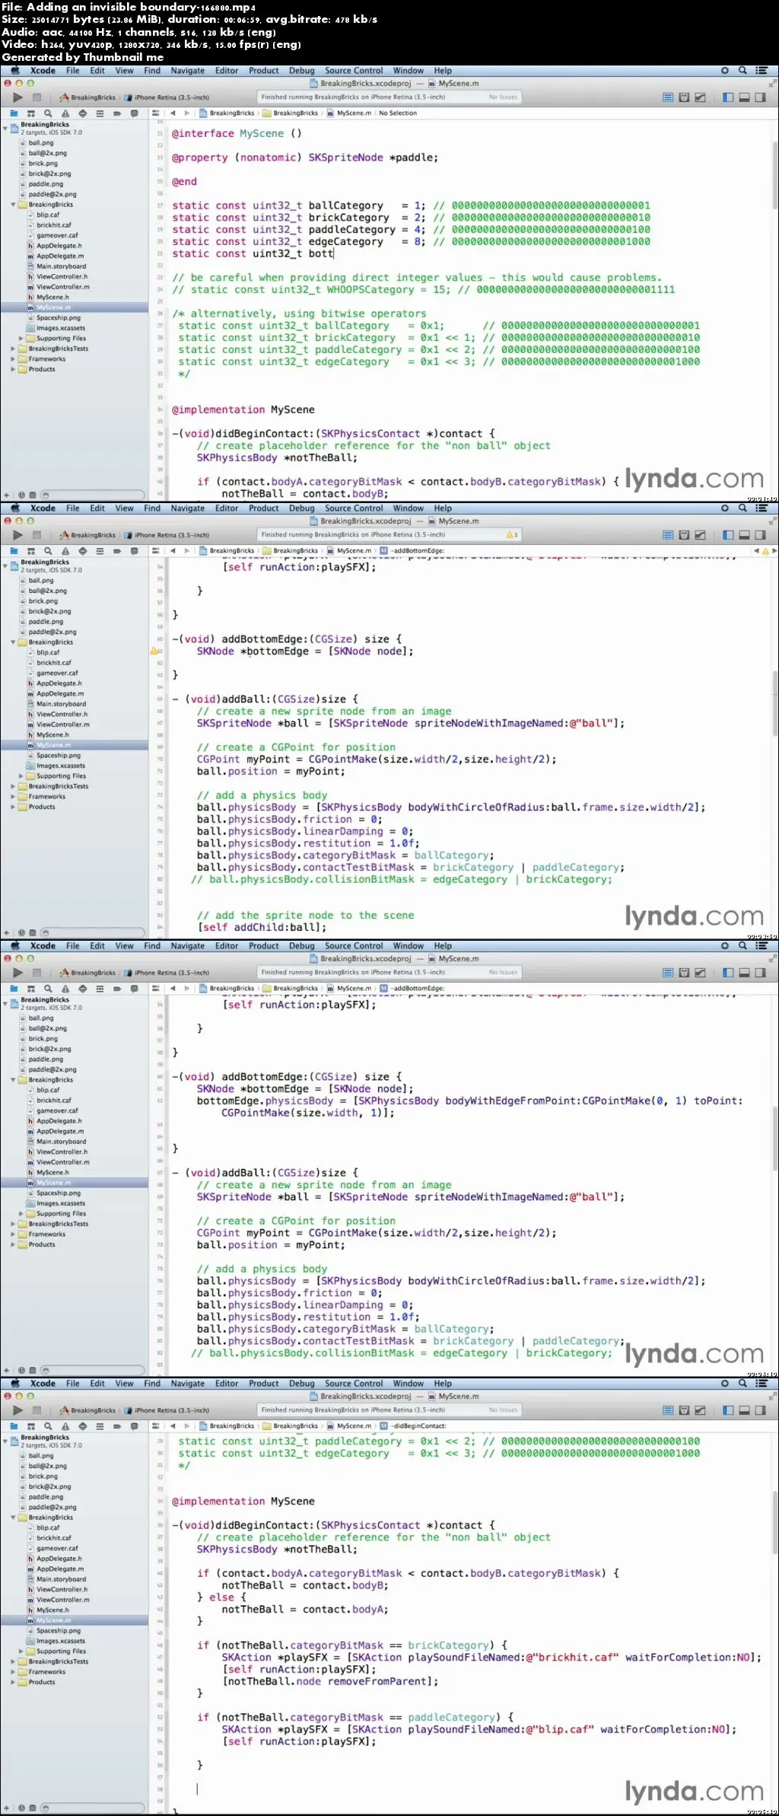Choose the iPhone Retina destination in the first frame
The width and height of the screenshot is (779, 1816).
point(167,97)
